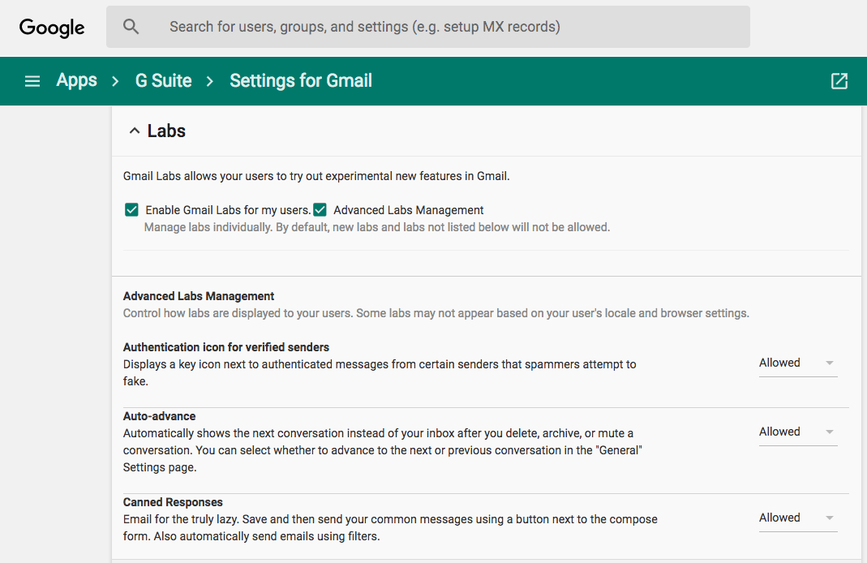Click the 'Canned Responses' lab title

point(173,502)
